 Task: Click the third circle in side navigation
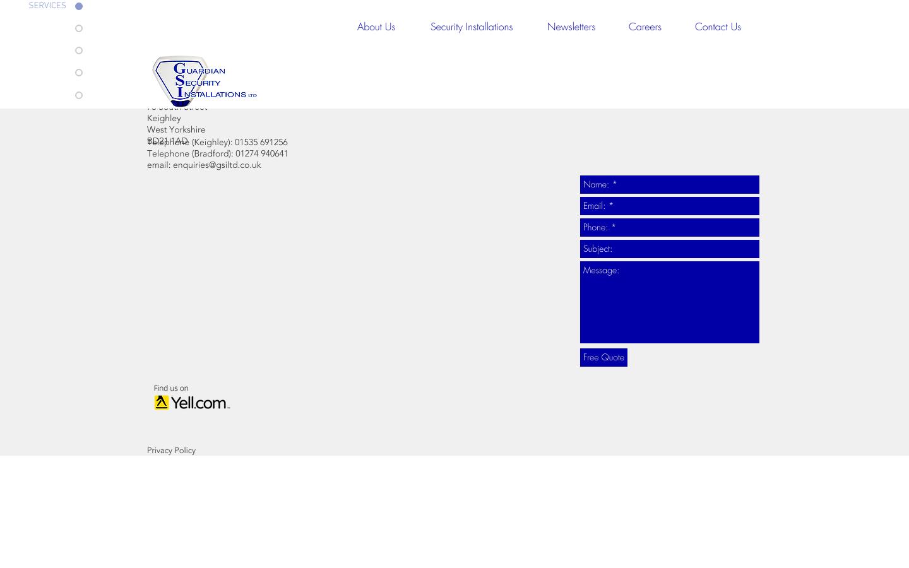coord(79,50)
